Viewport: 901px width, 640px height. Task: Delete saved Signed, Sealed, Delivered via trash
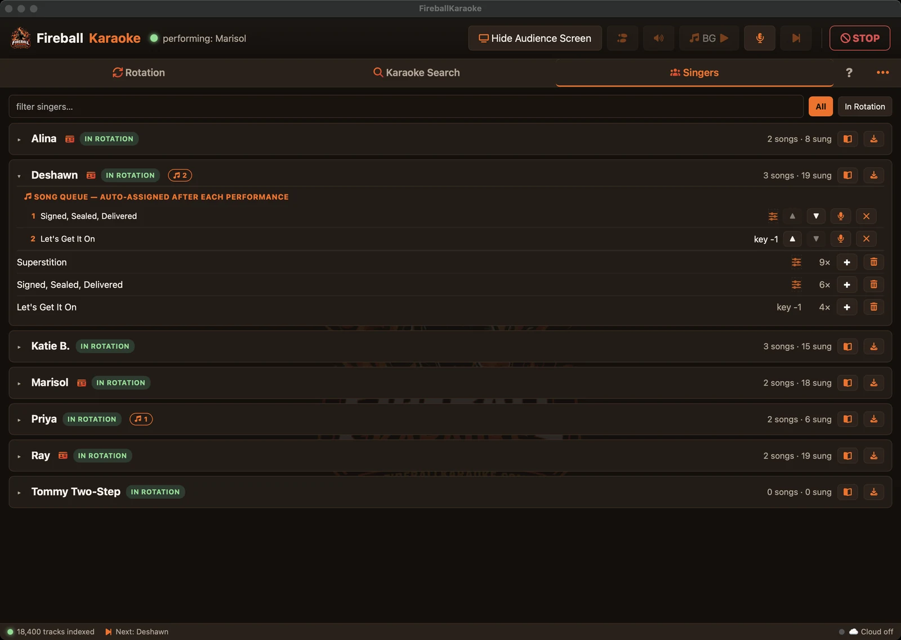click(873, 285)
